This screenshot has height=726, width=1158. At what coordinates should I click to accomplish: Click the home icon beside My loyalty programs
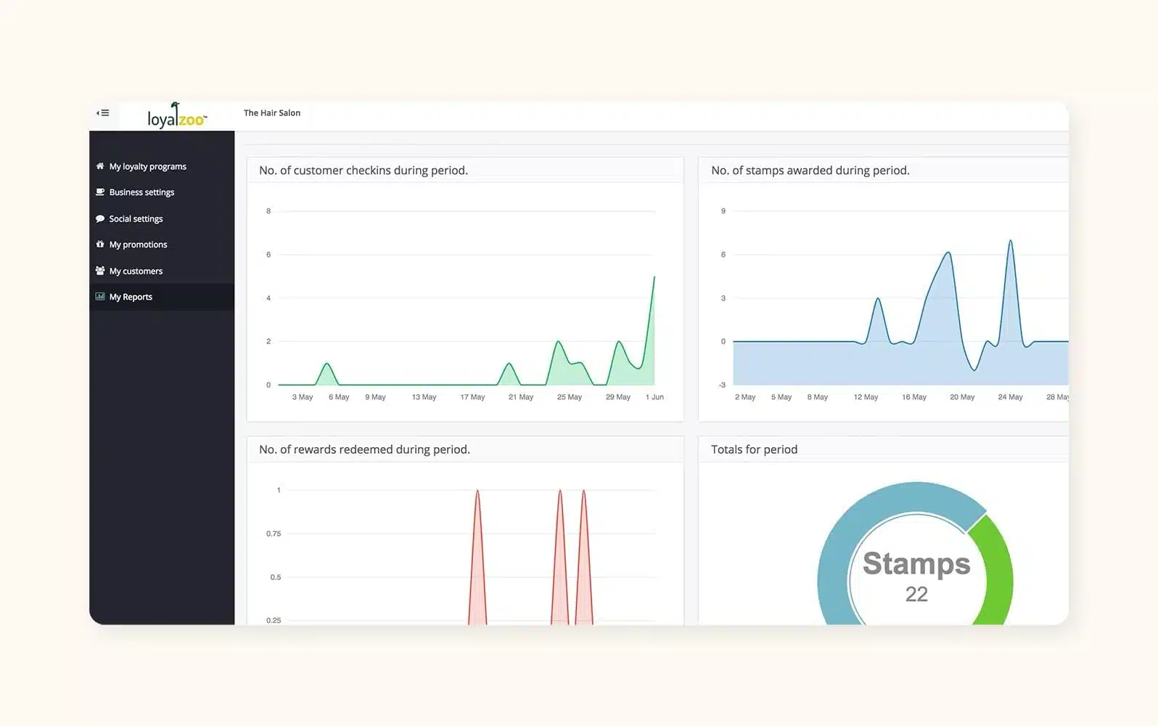click(100, 166)
